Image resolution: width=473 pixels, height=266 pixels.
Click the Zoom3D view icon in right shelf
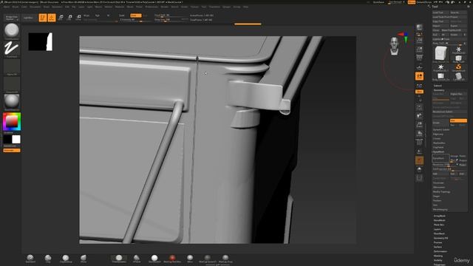[419, 125]
